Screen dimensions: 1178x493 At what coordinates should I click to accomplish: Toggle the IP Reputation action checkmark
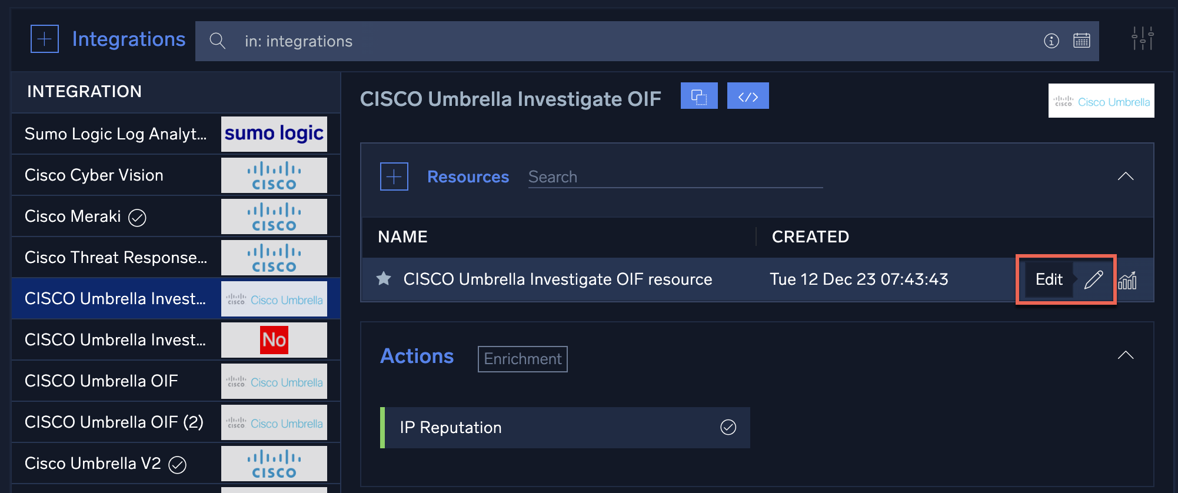point(728,427)
